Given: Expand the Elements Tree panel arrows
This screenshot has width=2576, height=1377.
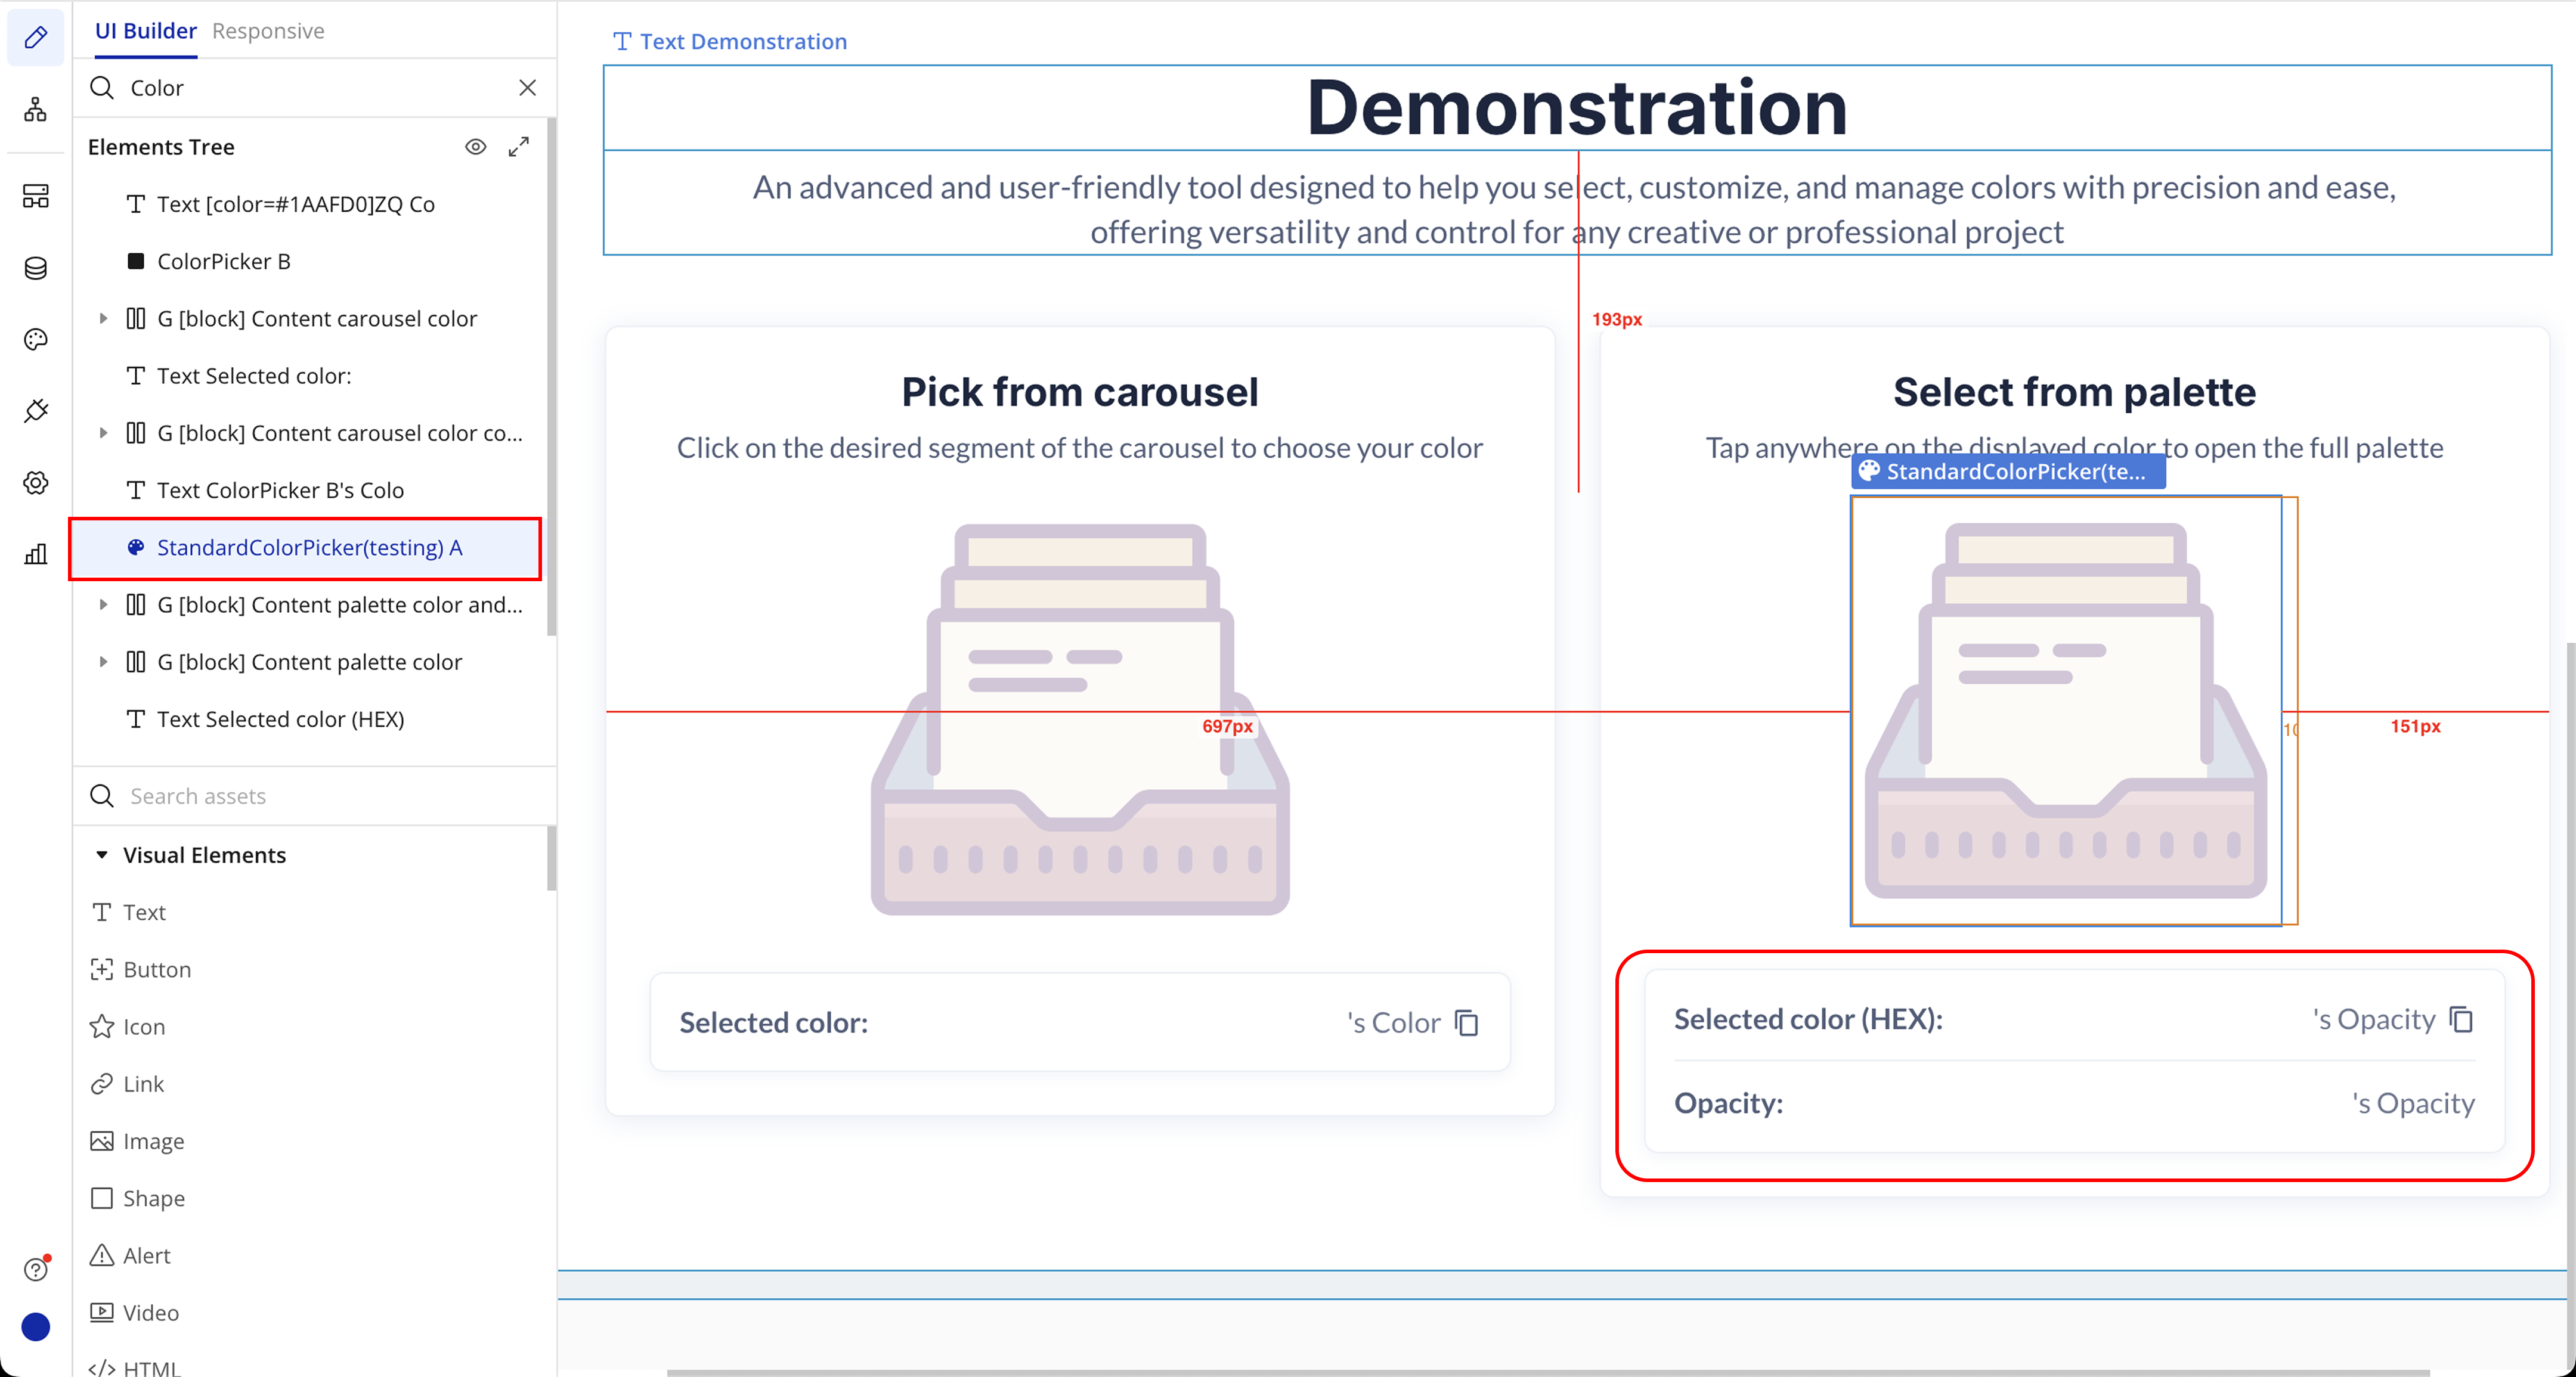Looking at the screenshot, I should point(518,147).
